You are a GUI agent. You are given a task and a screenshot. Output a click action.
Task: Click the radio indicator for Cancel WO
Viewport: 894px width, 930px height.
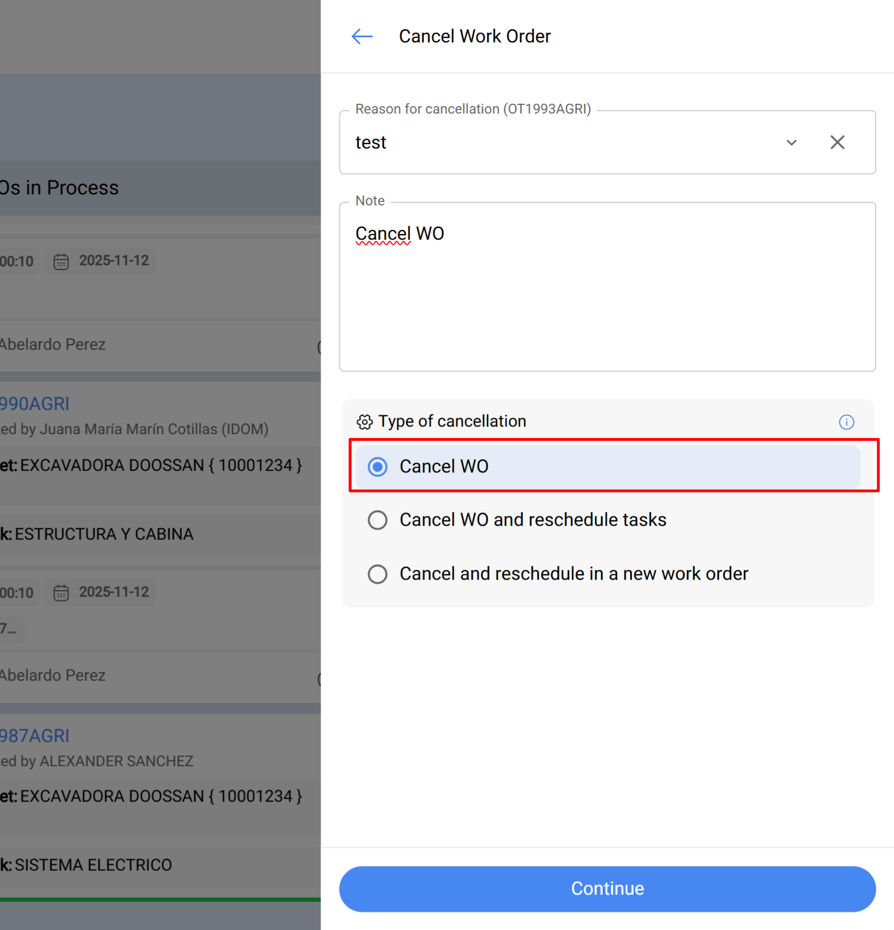coord(377,466)
